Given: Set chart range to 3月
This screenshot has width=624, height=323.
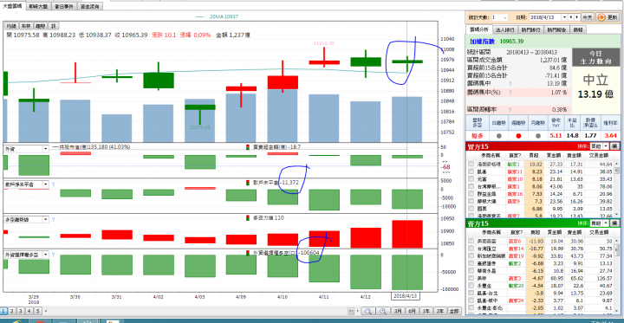Looking at the screenshot, I should pyautogui.click(x=398, y=311).
